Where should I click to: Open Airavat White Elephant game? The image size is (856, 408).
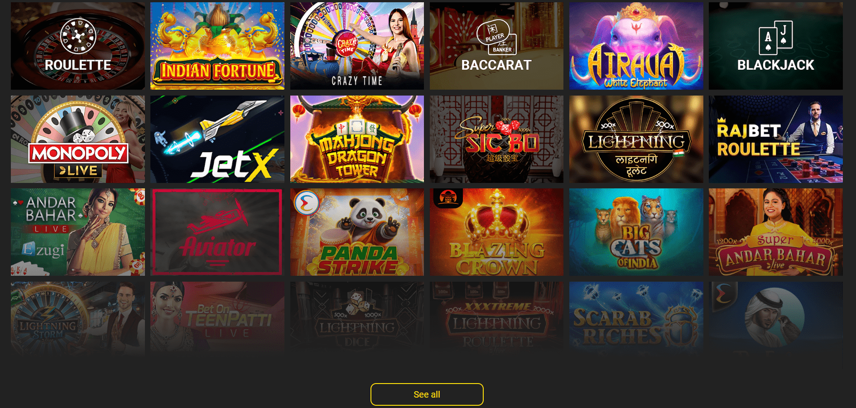[636, 46]
